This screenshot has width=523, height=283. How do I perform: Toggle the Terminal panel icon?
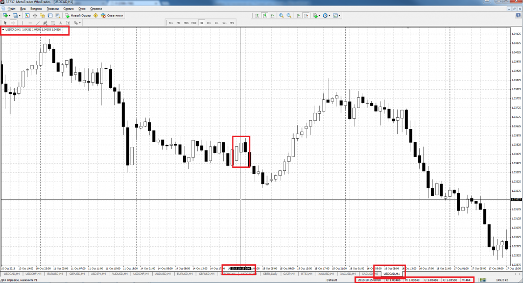[x=50, y=15]
